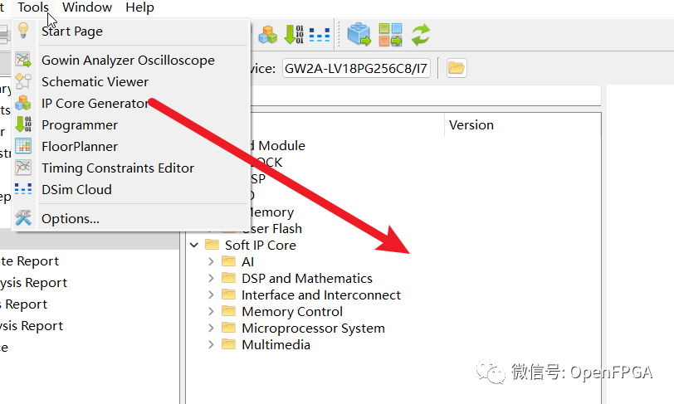Click the FloorPlanner grid icon

[x=23, y=147]
